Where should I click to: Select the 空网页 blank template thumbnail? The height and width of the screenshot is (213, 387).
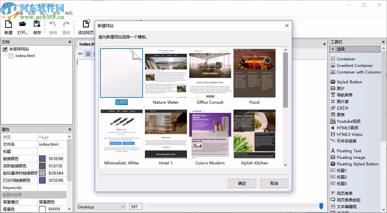tap(121, 73)
